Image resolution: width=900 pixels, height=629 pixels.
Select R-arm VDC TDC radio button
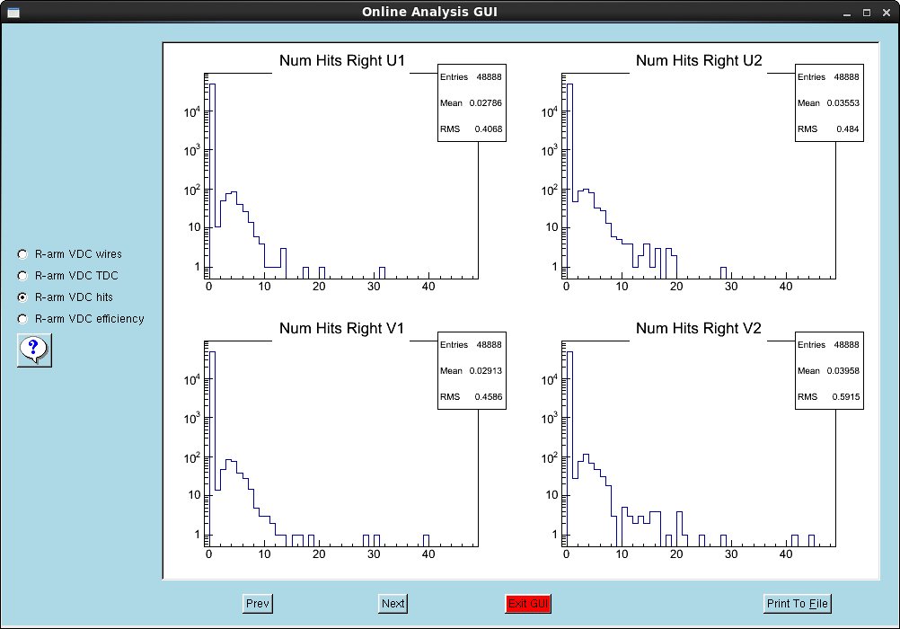coord(22,276)
